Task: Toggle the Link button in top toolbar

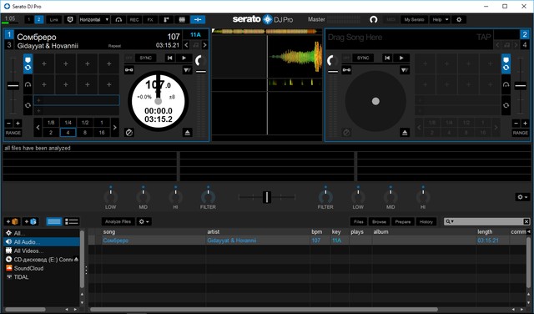Action: pyautogui.click(x=53, y=20)
